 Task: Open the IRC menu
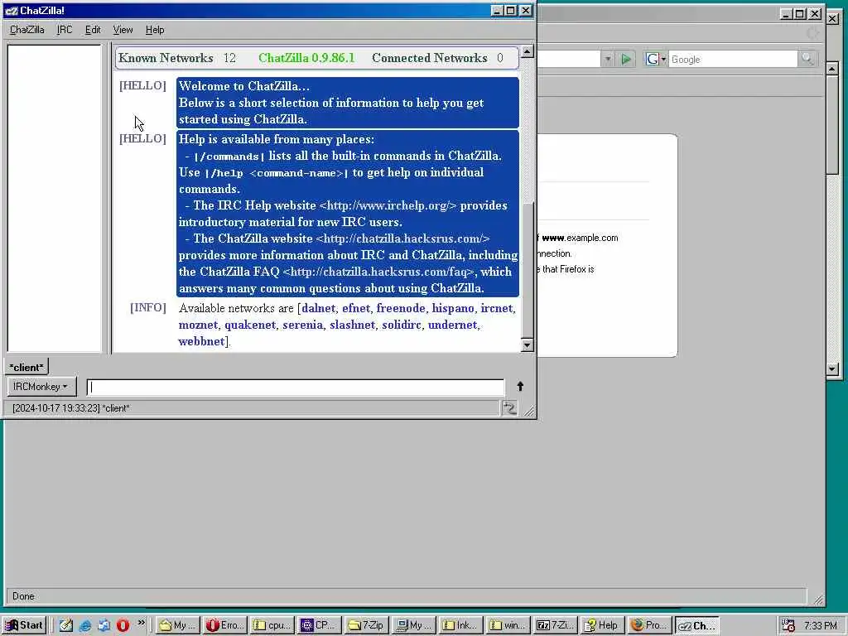[65, 30]
